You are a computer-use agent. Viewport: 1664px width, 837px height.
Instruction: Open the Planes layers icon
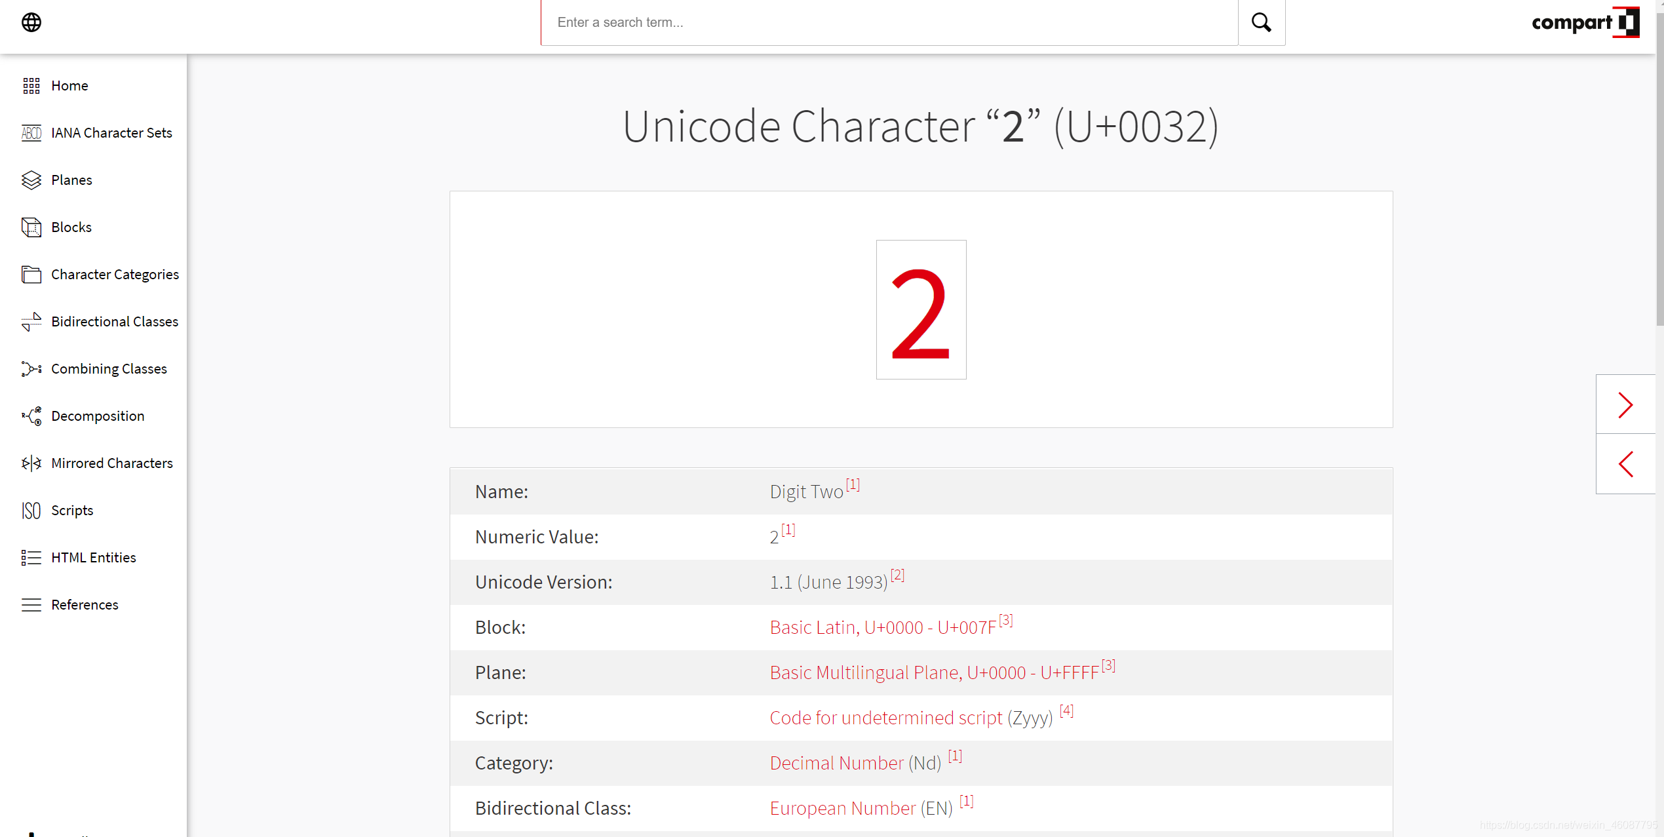tap(31, 180)
